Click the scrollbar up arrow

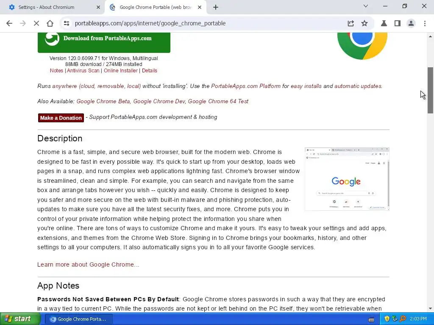[431, 36]
